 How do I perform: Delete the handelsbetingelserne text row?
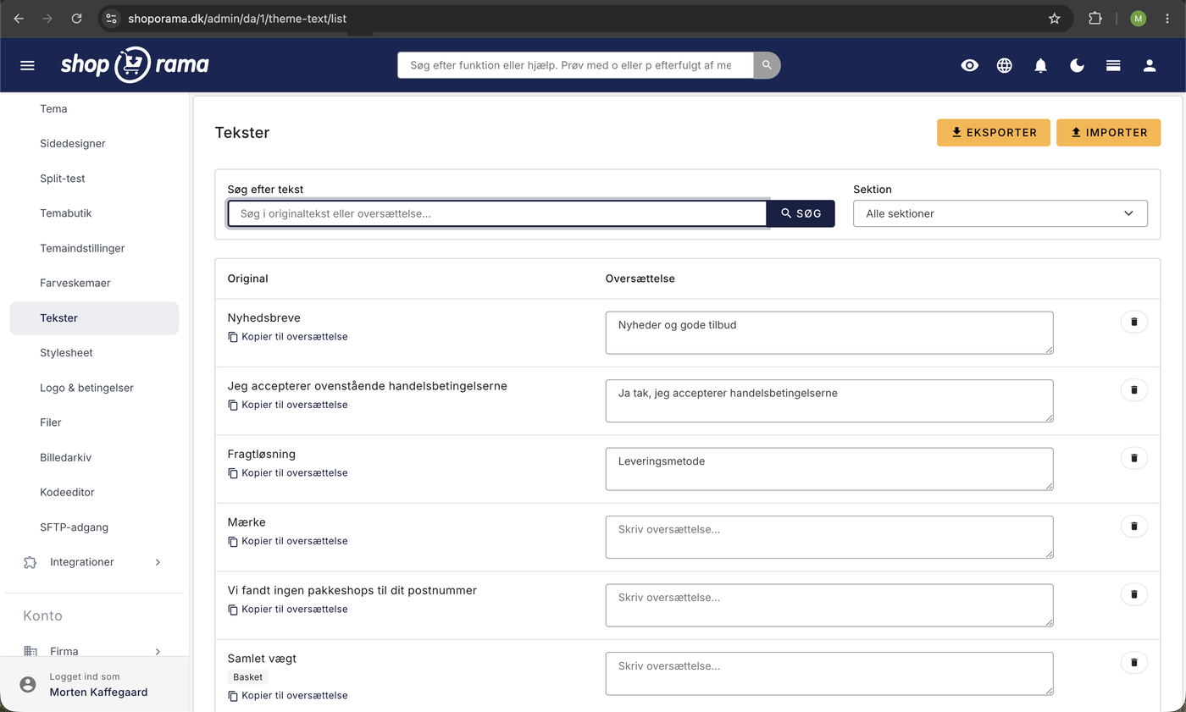[1134, 389]
